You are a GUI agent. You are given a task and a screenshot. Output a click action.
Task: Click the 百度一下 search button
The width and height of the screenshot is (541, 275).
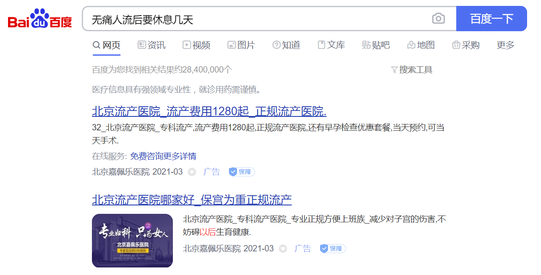[x=491, y=19]
